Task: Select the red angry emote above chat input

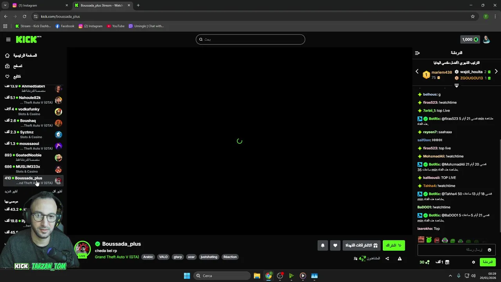Action: 437,240
